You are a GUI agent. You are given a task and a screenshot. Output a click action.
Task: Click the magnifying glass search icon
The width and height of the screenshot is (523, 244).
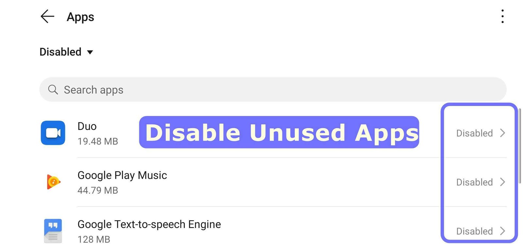pyautogui.click(x=53, y=89)
